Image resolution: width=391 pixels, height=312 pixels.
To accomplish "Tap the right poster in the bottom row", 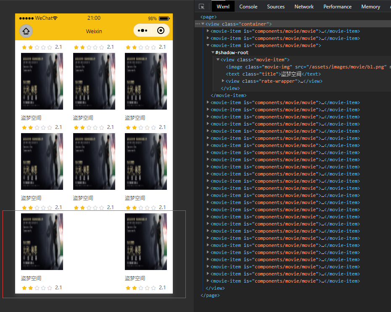I will tap(146, 241).
